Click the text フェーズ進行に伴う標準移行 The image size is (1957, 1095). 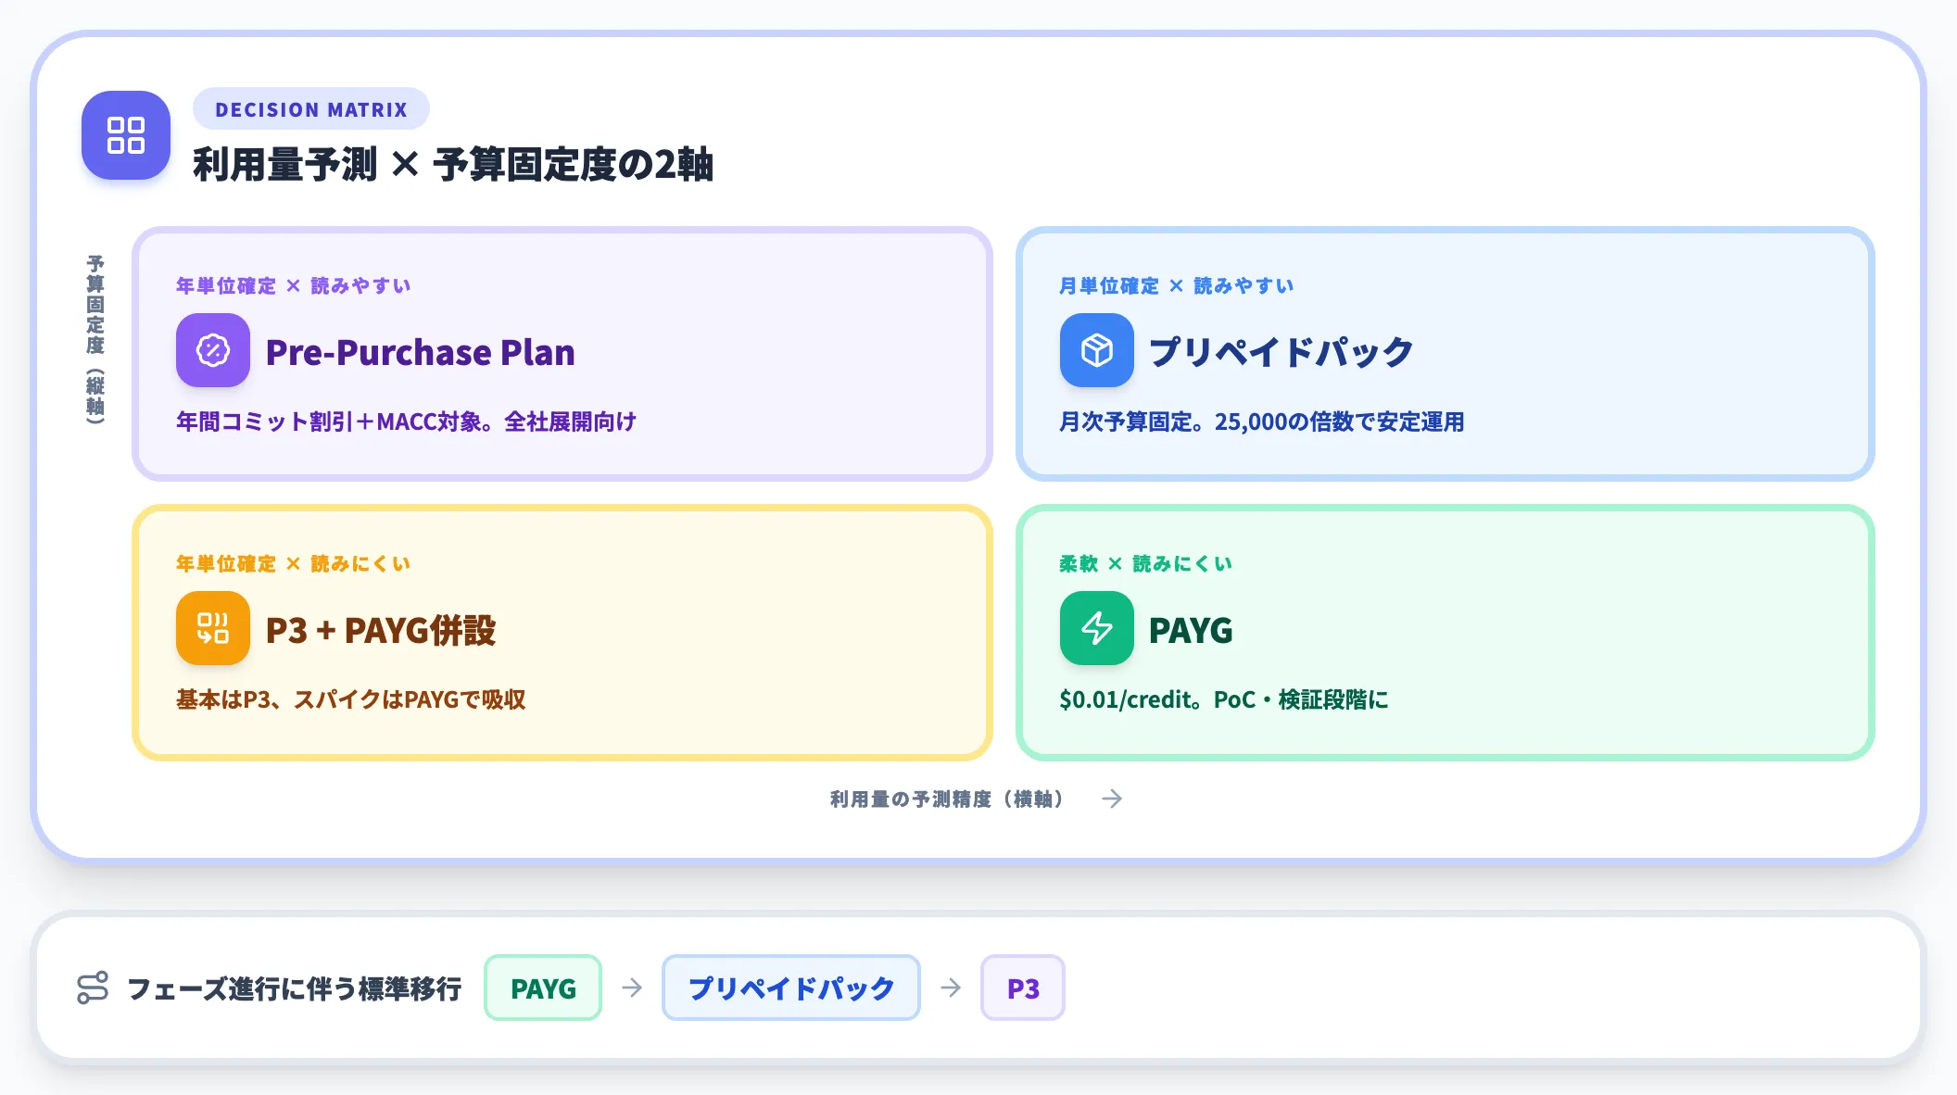(x=295, y=988)
